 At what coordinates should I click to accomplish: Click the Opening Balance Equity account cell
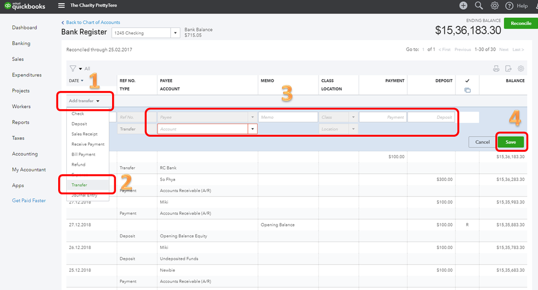[184, 236]
